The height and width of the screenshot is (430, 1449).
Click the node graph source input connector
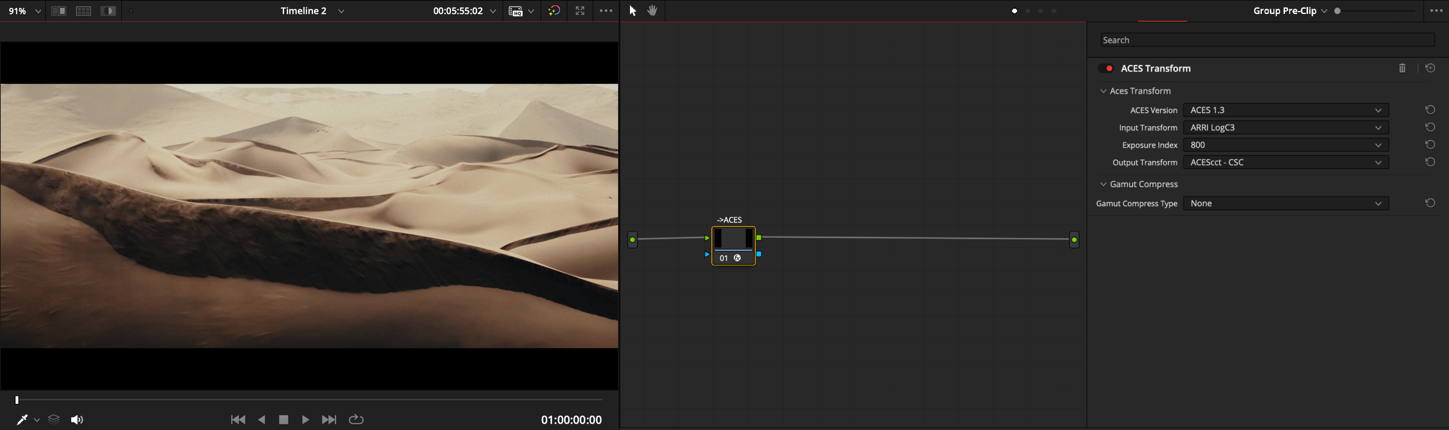coord(632,239)
